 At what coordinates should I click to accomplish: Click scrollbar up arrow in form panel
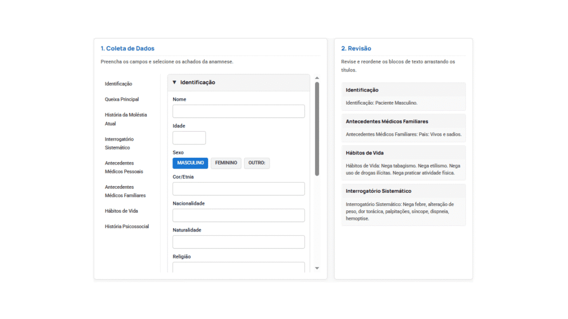(x=317, y=78)
